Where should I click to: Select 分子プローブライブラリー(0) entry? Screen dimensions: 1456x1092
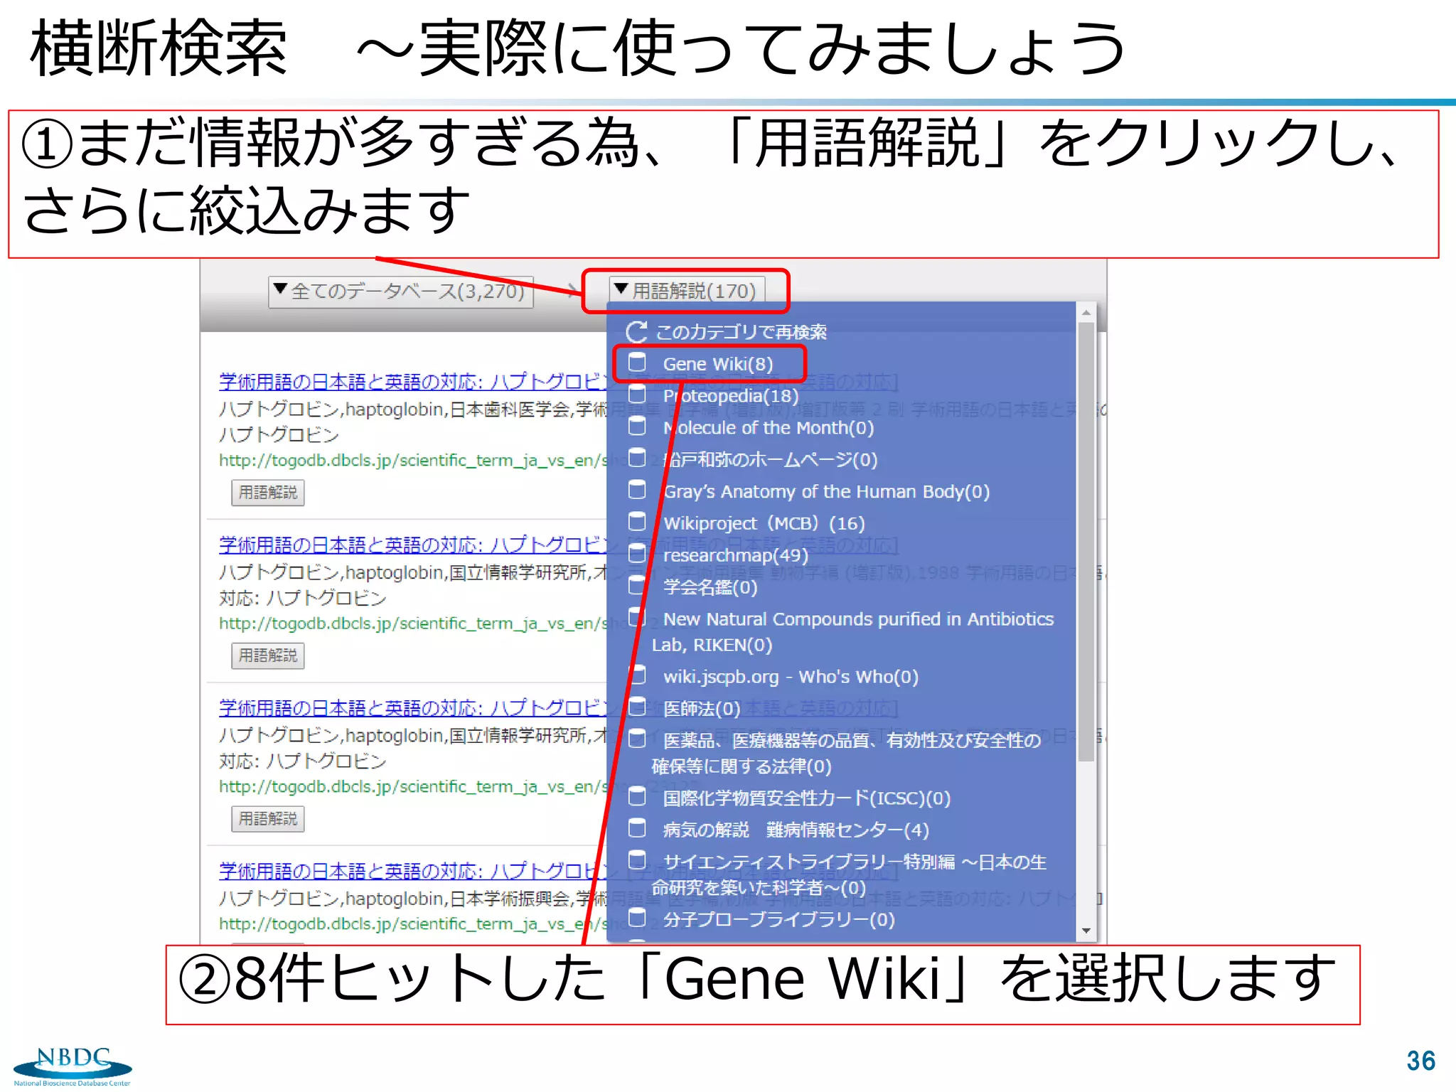[778, 920]
